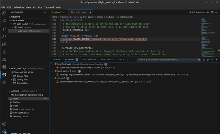This screenshot has height=134, width=220.
Task: Toggle the Problems filter funnel icon
Action: point(199,60)
